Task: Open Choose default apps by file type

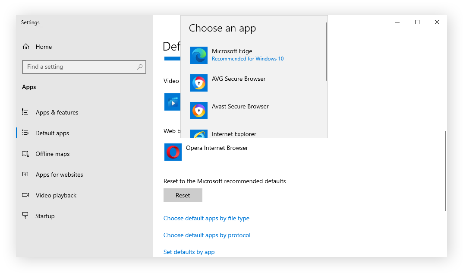Action: [x=206, y=218]
